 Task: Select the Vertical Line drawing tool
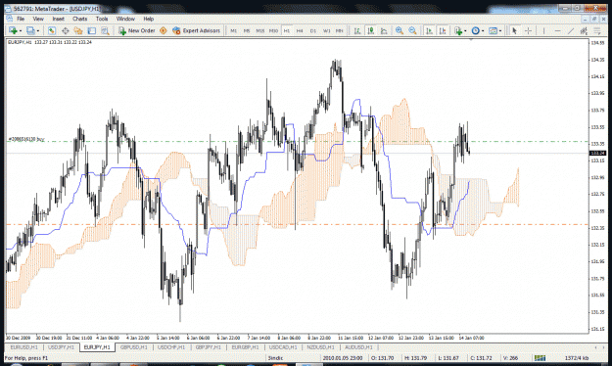tap(543, 30)
